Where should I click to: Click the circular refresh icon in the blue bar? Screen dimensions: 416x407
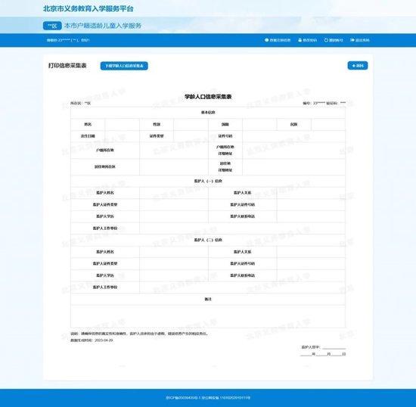coord(326,40)
